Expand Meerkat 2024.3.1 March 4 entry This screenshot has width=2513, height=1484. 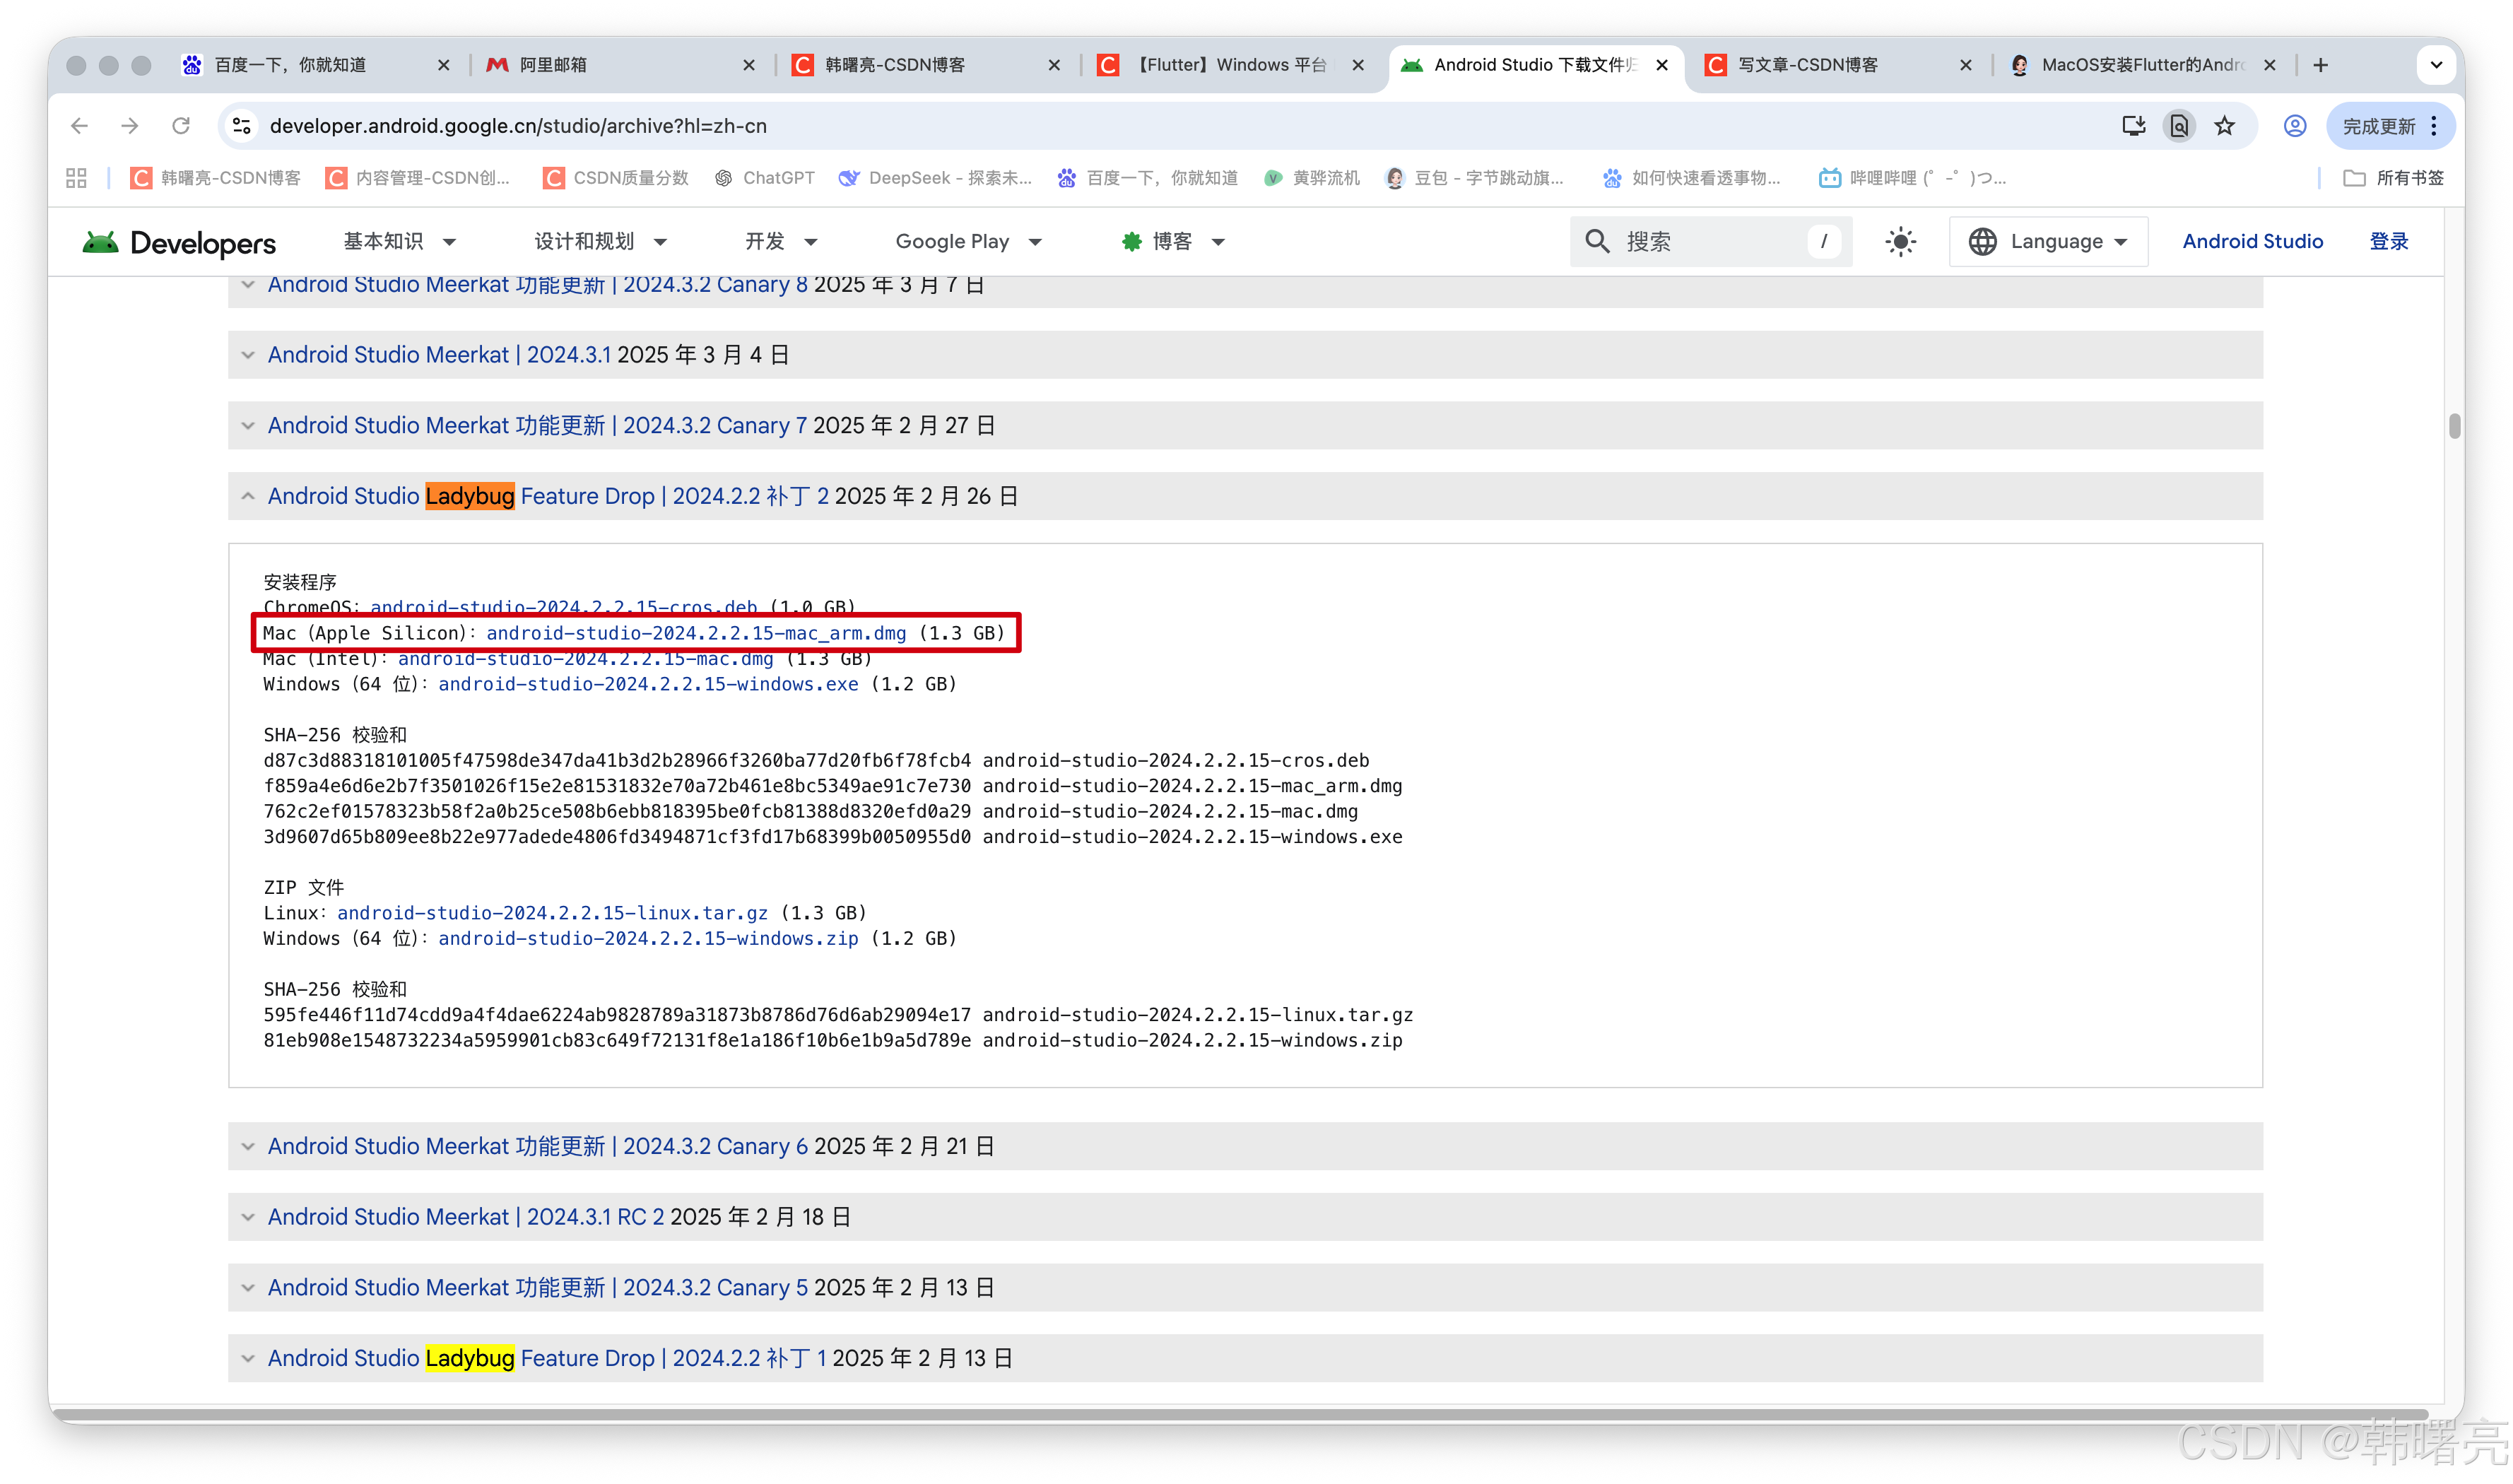1245,355
